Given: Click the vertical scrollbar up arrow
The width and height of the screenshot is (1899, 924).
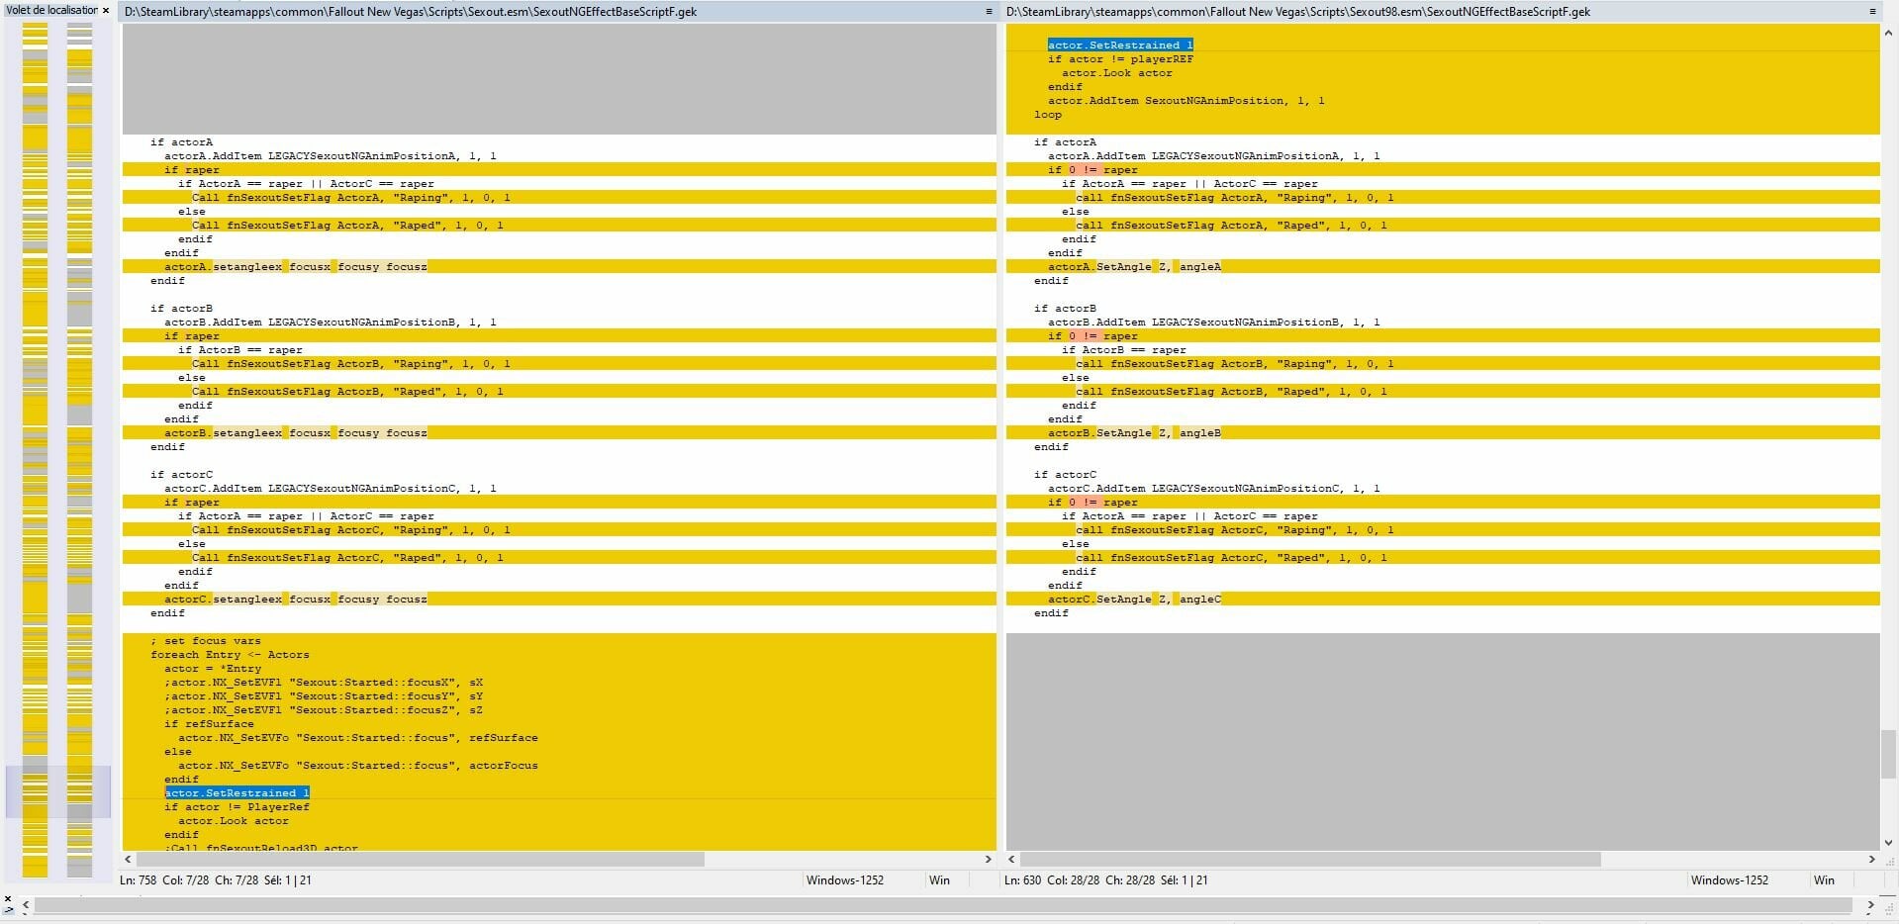Looking at the screenshot, I should 1888,33.
